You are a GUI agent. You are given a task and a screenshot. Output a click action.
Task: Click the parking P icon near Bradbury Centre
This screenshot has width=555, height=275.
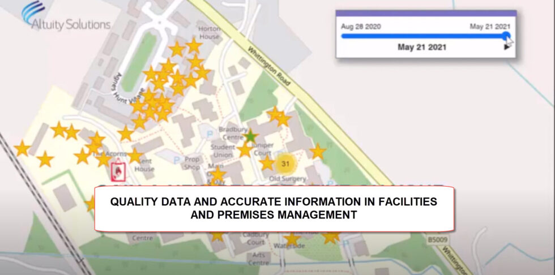(210, 134)
